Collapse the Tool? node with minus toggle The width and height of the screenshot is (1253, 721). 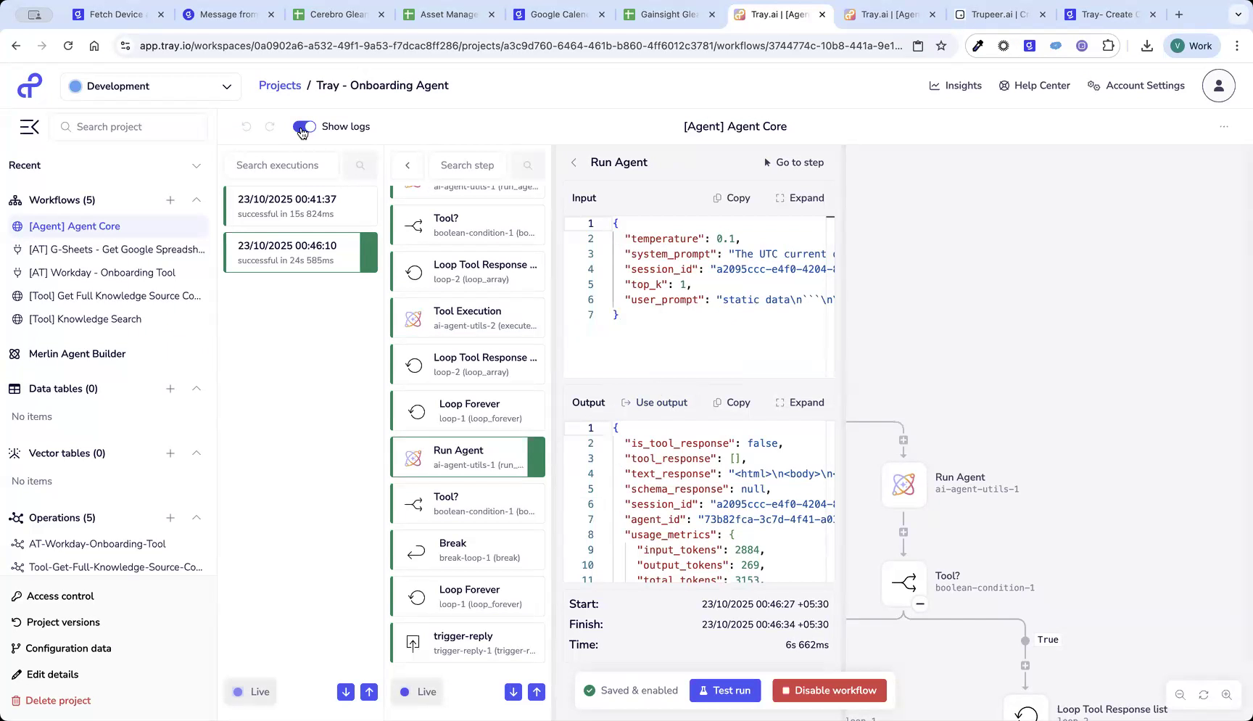pyautogui.click(x=920, y=603)
